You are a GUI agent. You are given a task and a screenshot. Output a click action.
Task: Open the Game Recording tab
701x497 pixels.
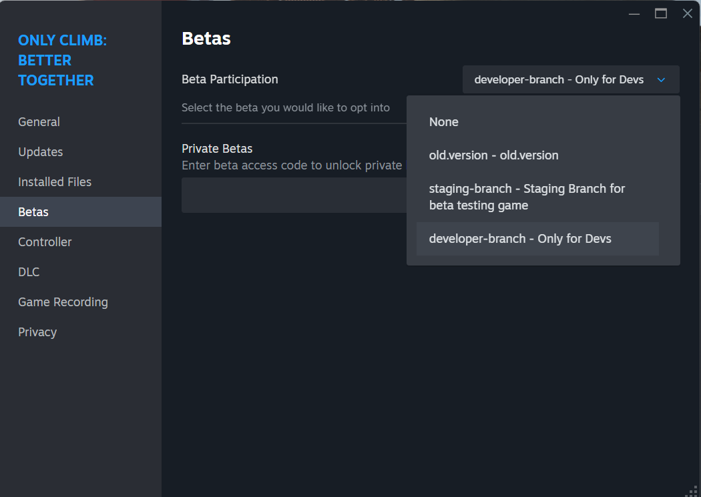pos(81,302)
